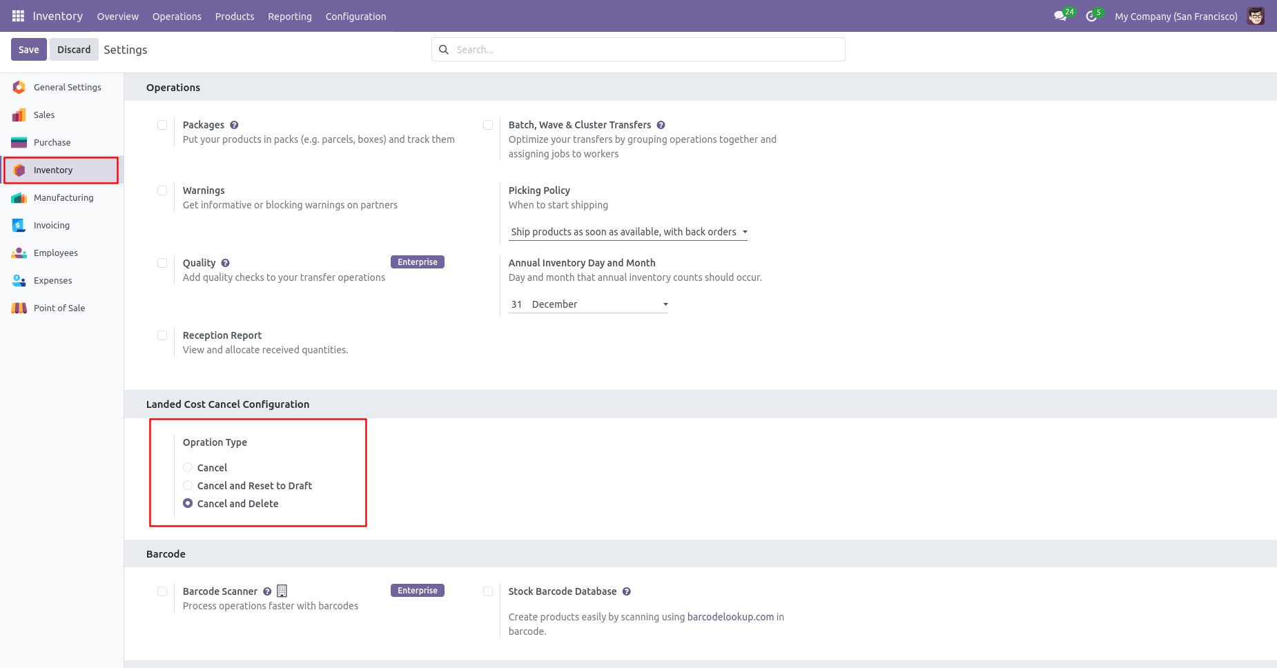The height and width of the screenshot is (668, 1277).
Task: Select the Cancel radio option
Action: tap(188, 467)
